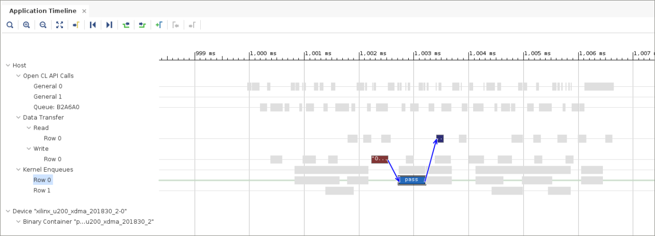Click the dark red write transfer block
Image resolution: width=655 pixels, height=236 pixels.
point(380,159)
